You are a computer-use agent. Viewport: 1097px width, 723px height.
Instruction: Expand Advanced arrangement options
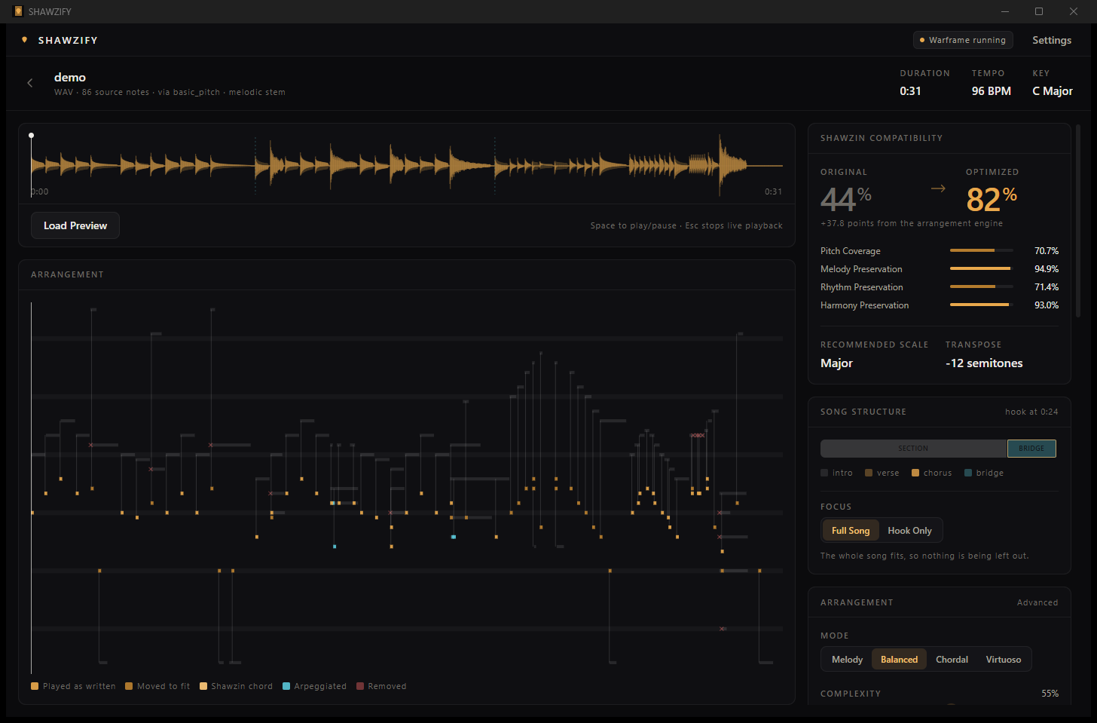pyautogui.click(x=1037, y=602)
